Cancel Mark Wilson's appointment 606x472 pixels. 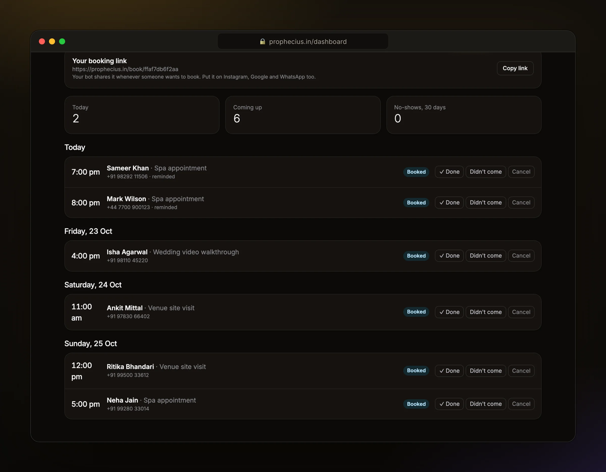pos(521,202)
